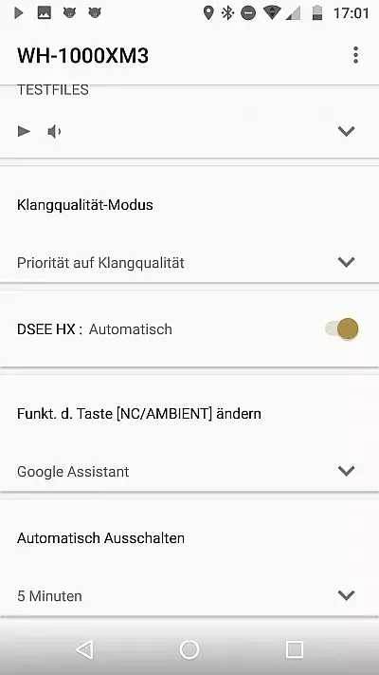The width and height of the screenshot is (379, 675).
Task: Tap the image notification icon
Action: 45,13
